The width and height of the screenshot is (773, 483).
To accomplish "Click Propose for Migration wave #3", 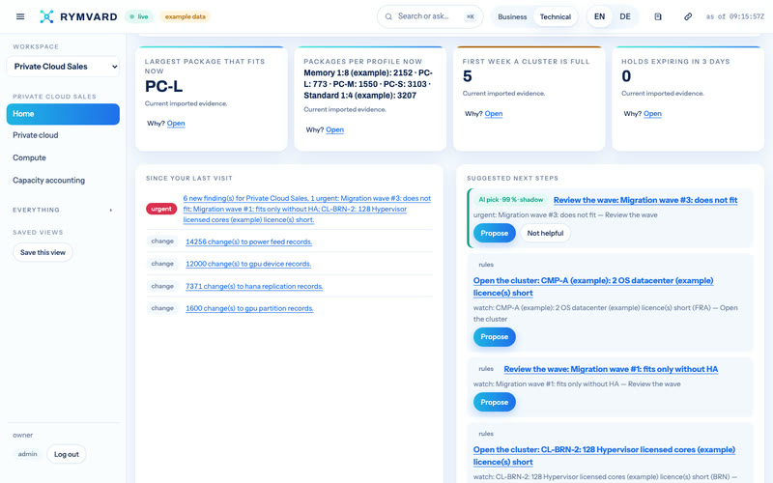I will click(495, 233).
